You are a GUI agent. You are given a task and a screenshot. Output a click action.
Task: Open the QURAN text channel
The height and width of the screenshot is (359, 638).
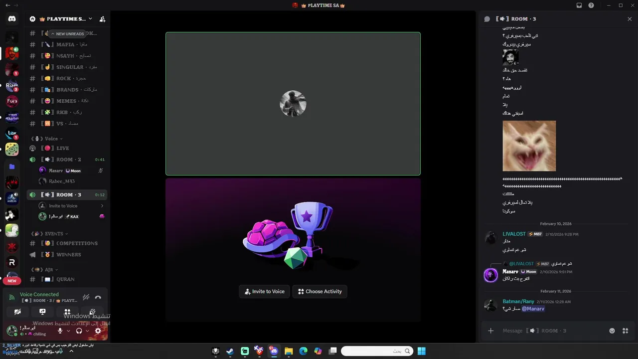[x=67, y=279]
